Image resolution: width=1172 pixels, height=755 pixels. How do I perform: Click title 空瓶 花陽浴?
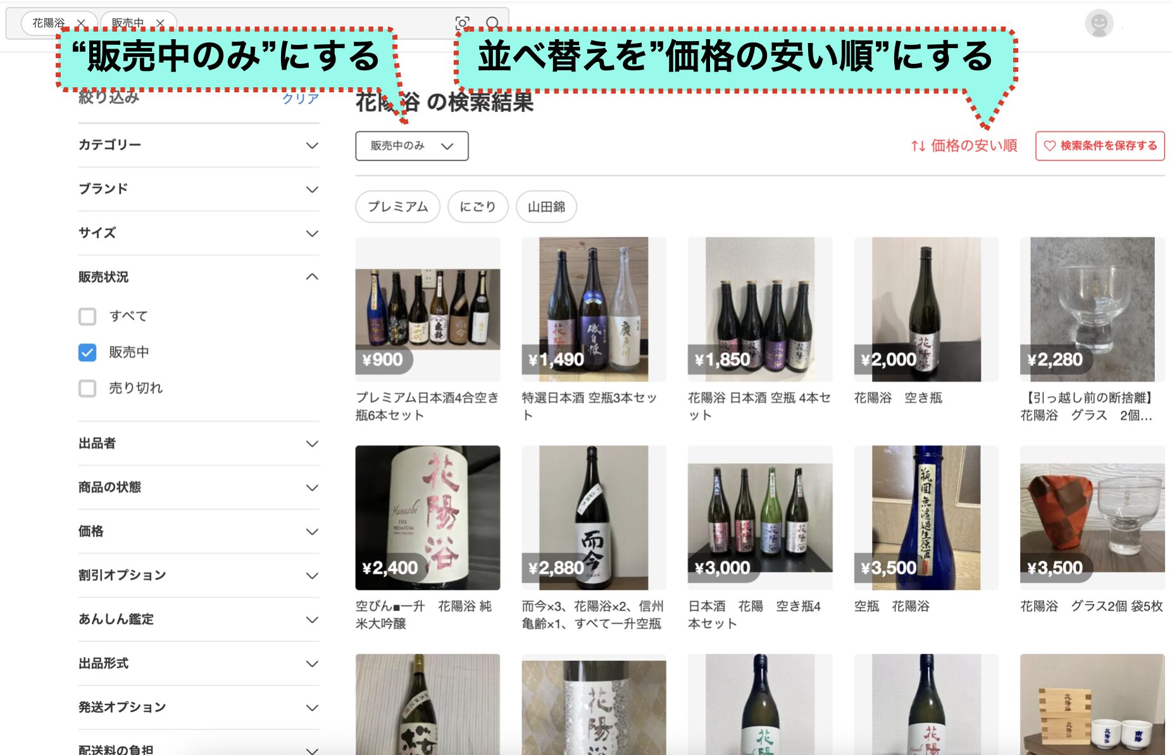coord(892,606)
